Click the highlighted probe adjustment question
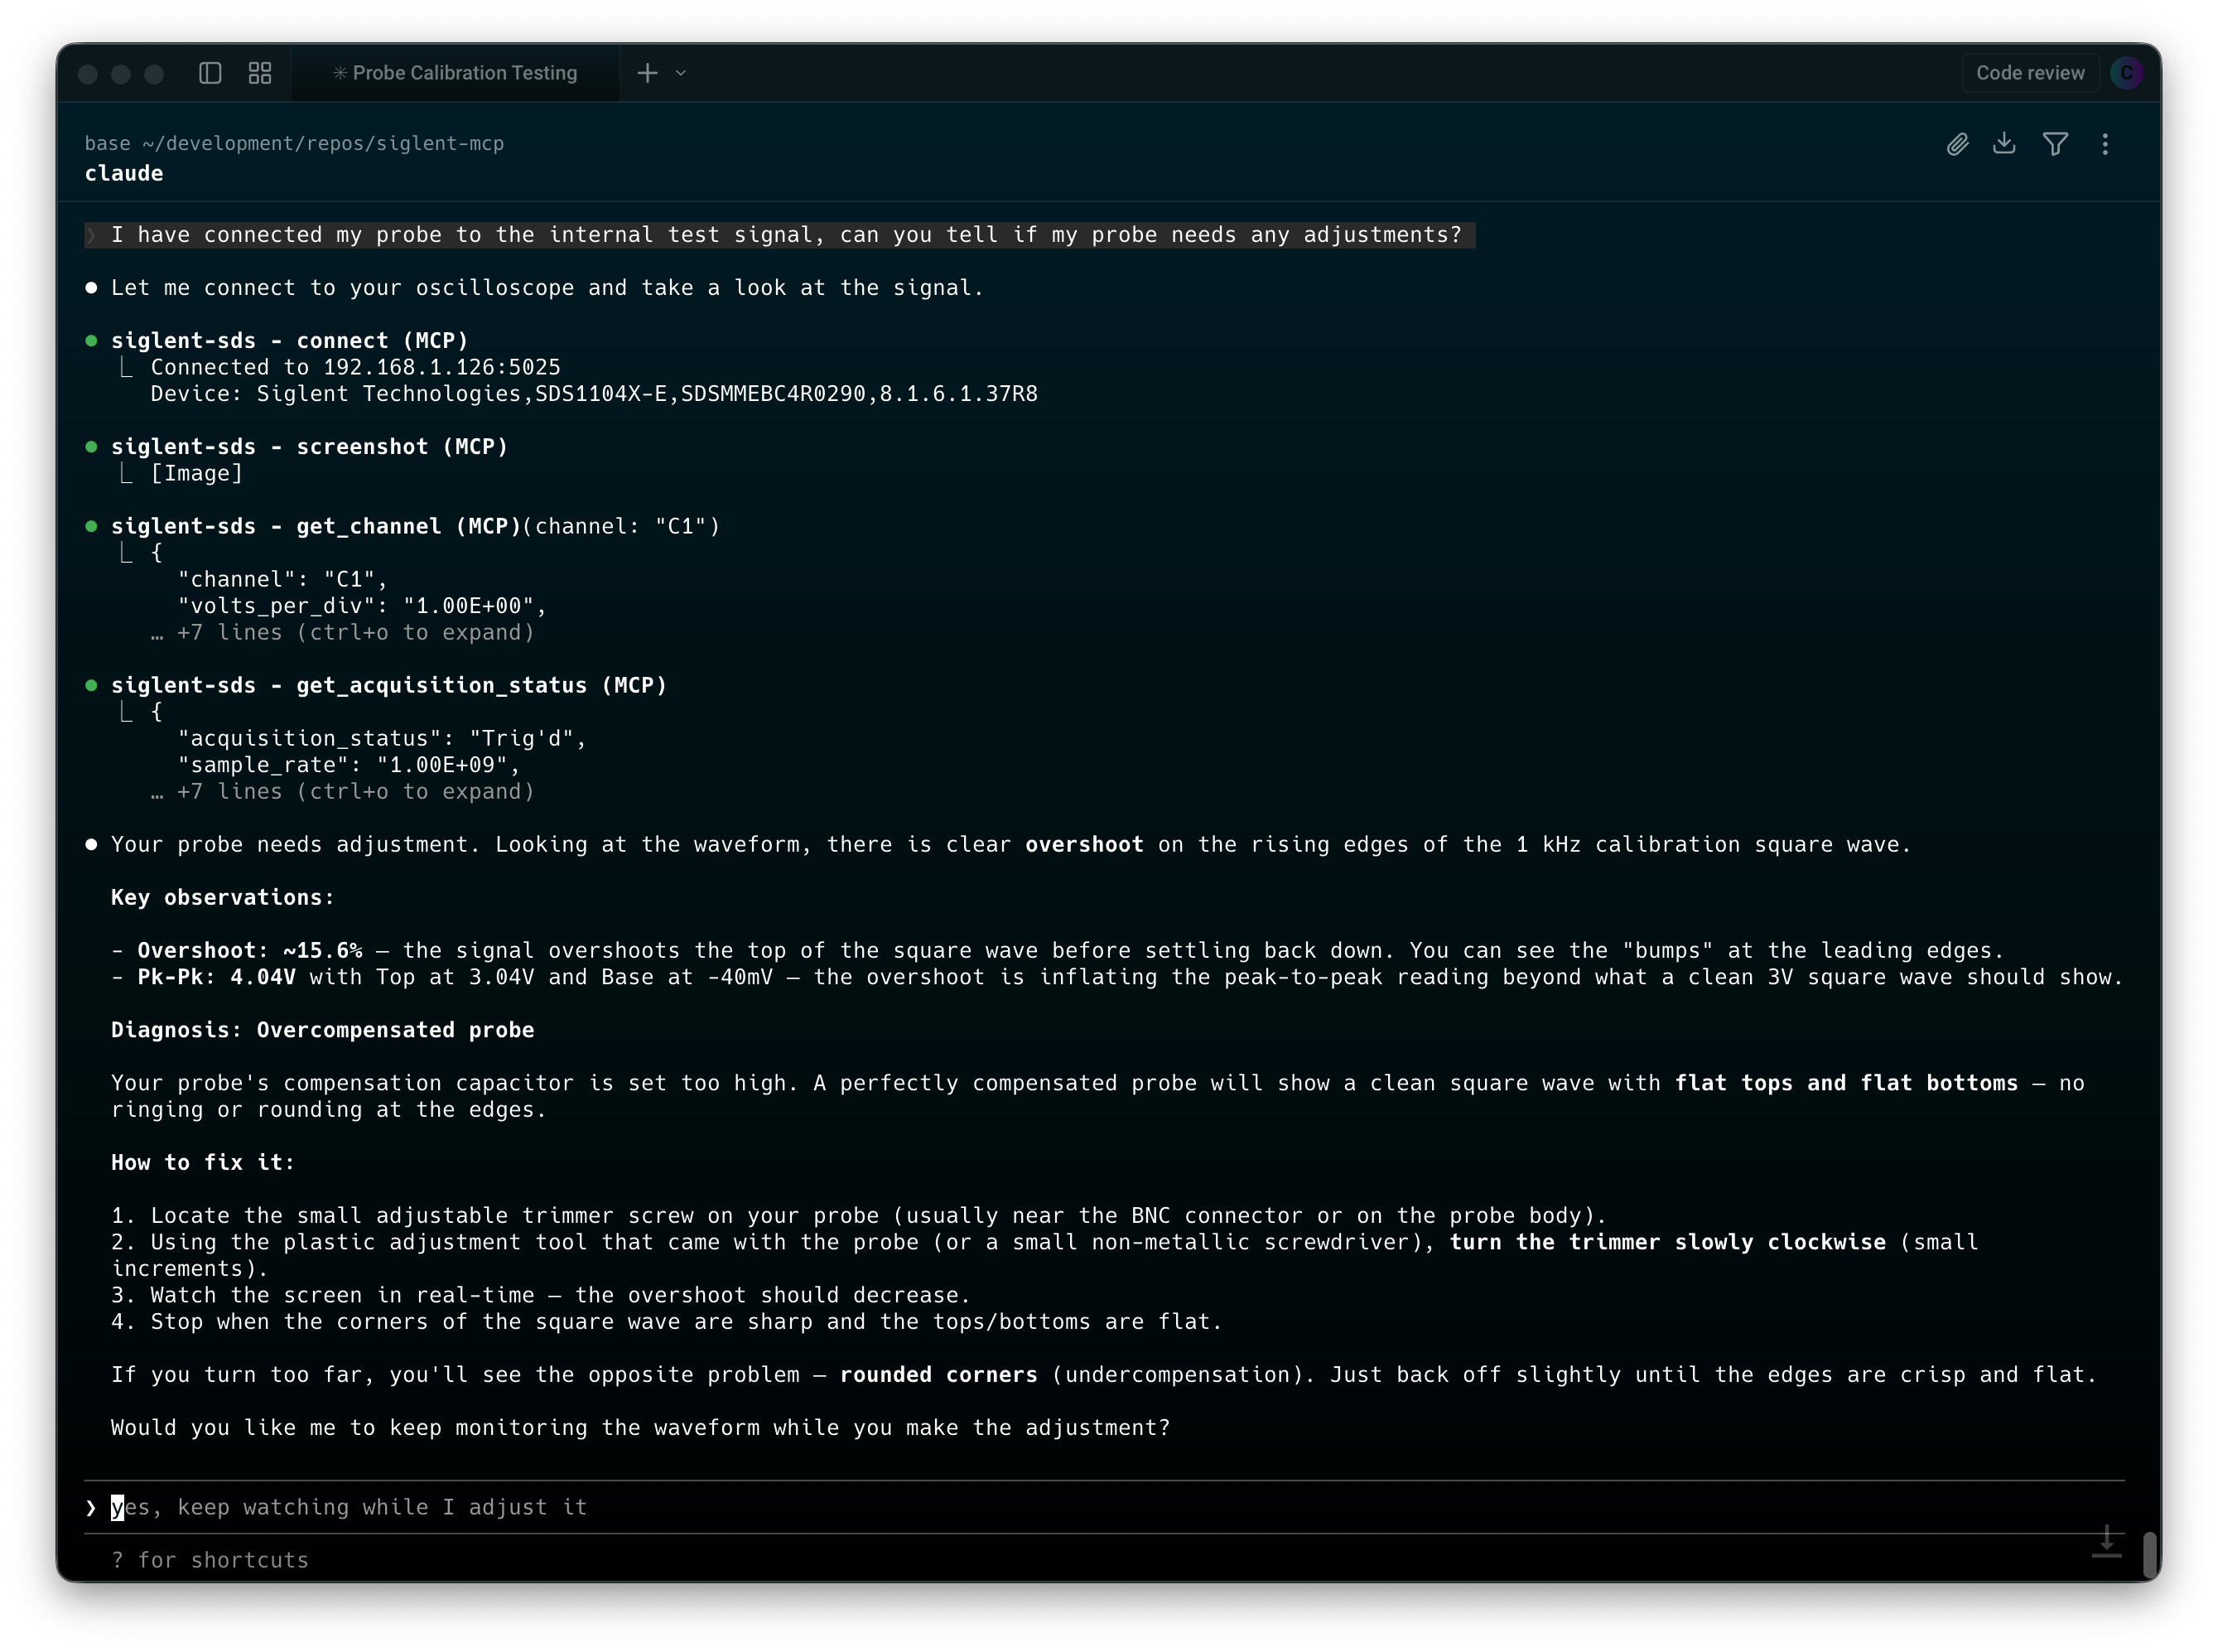This screenshot has width=2218, height=1652. click(786, 235)
